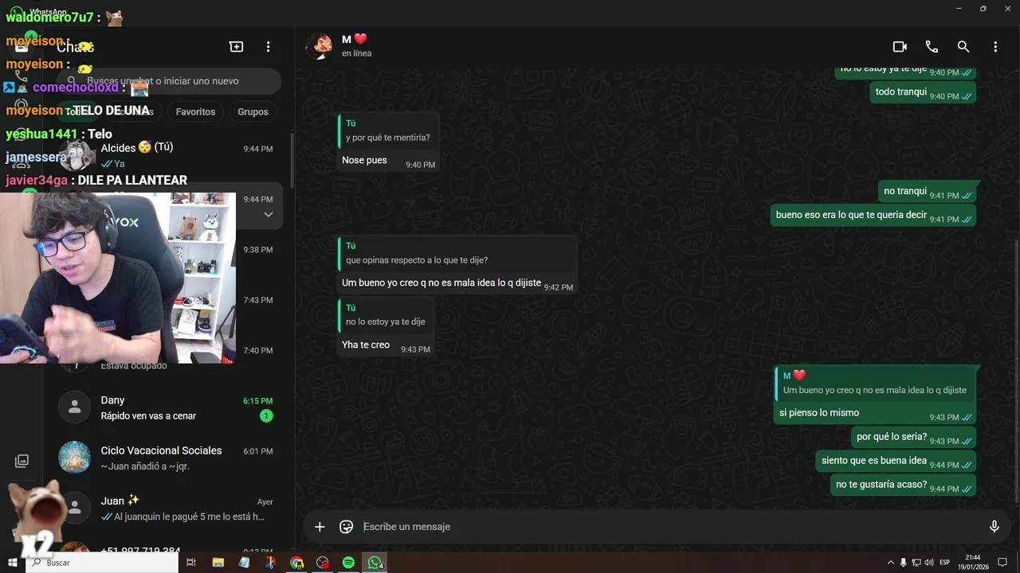Expand options arrow on selected chat row
The image size is (1020, 573).
pyautogui.click(x=269, y=215)
